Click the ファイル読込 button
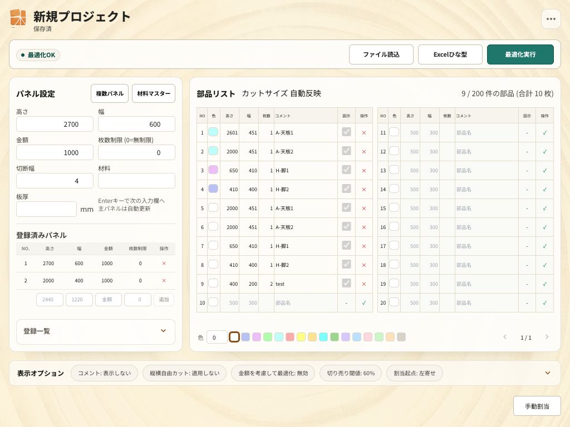Viewport: 570px width, 427px height. (381, 54)
